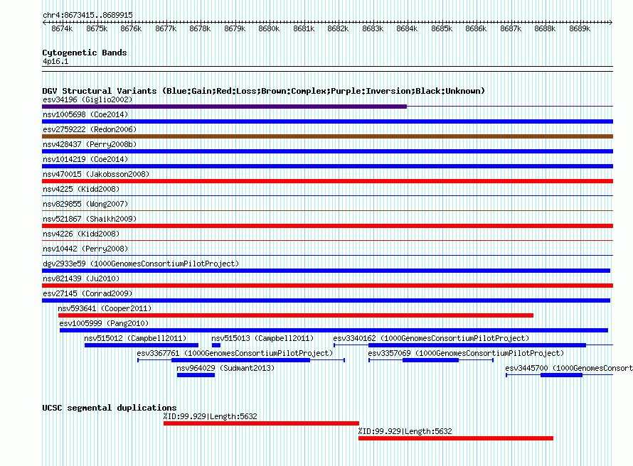Click the nsv4225 (Kidd2008) label
633x466 pixels.
(81, 189)
